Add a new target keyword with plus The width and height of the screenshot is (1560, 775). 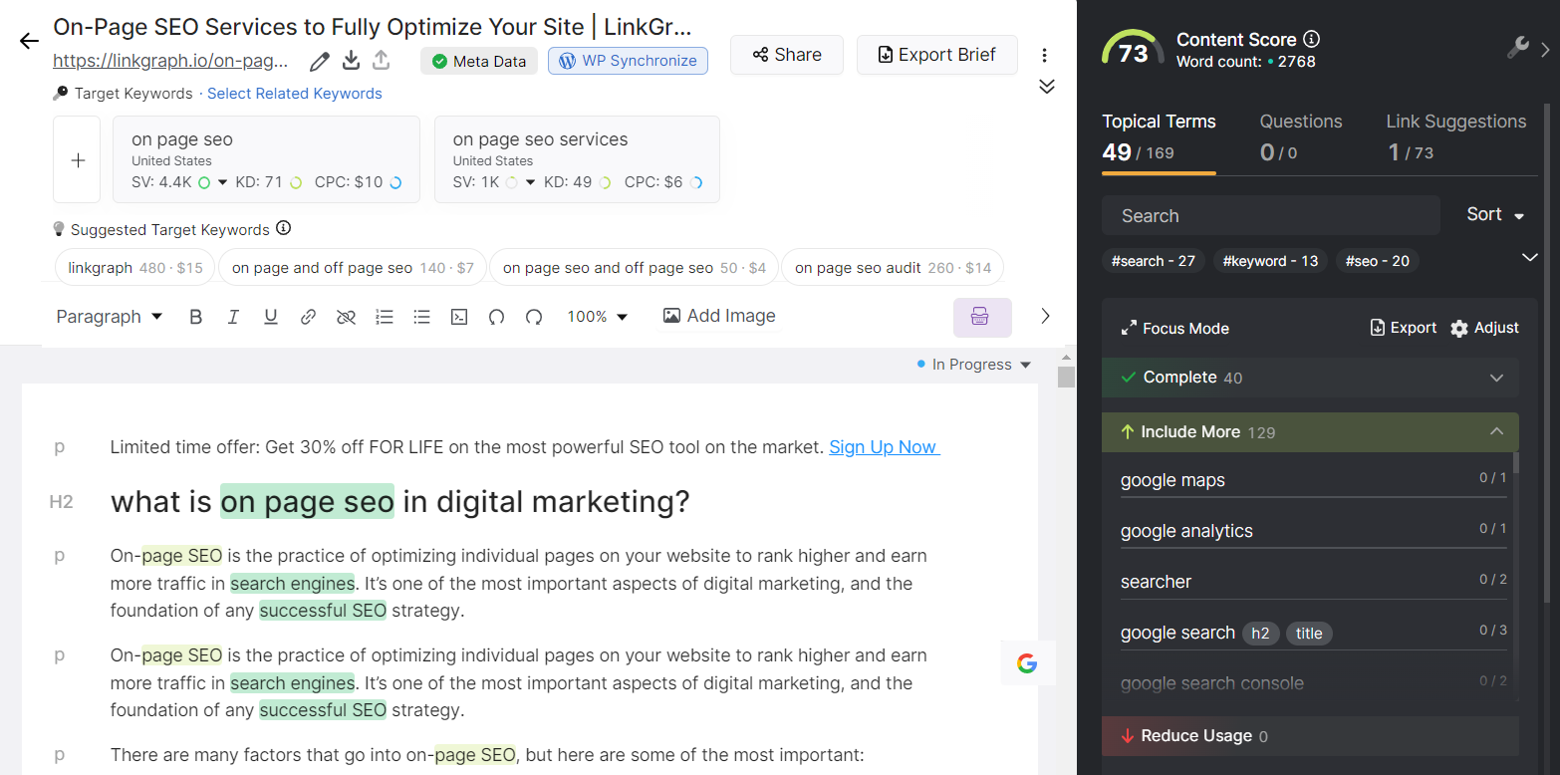pyautogui.click(x=78, y=159)
